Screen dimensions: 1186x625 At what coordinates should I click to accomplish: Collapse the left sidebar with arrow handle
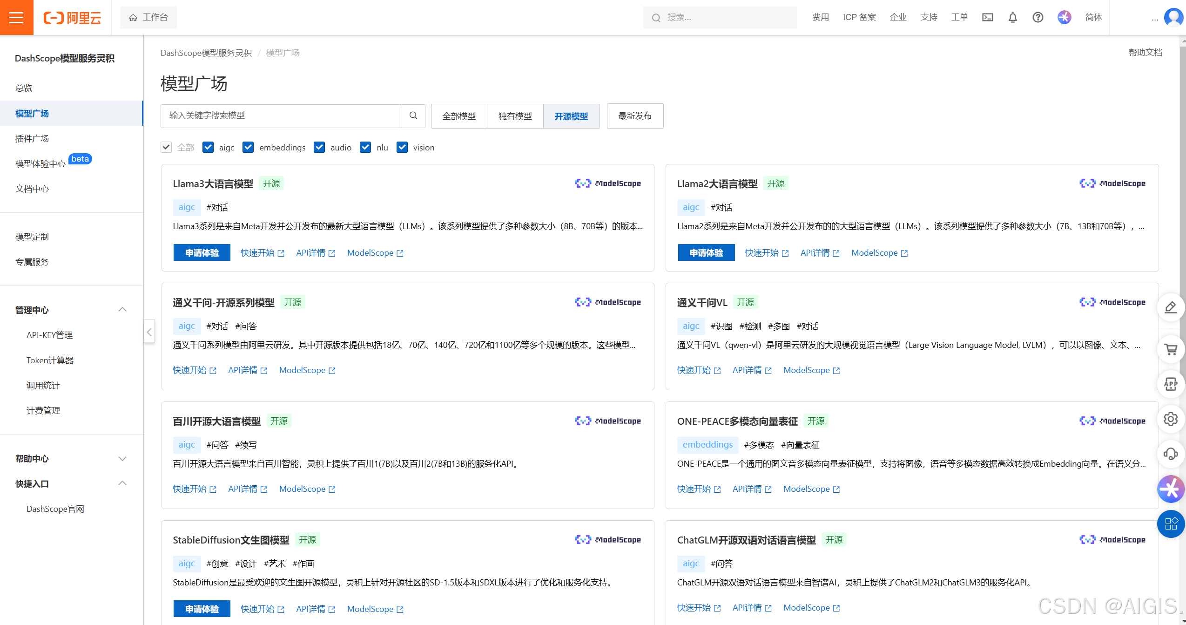click(149, 332)
